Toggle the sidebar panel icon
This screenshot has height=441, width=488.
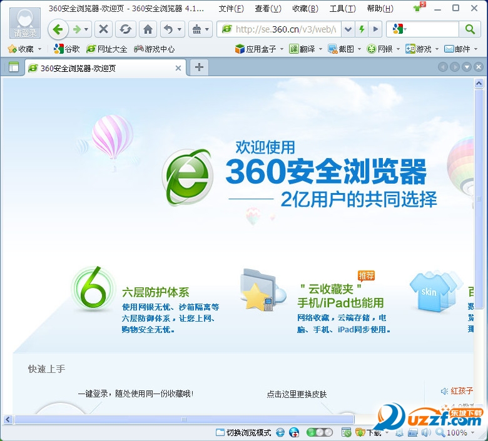pyautogui.click(x=13, y=67)
